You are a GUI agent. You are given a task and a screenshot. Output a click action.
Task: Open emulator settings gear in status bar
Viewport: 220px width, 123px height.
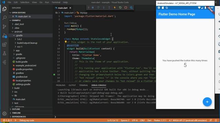[159, 8]
